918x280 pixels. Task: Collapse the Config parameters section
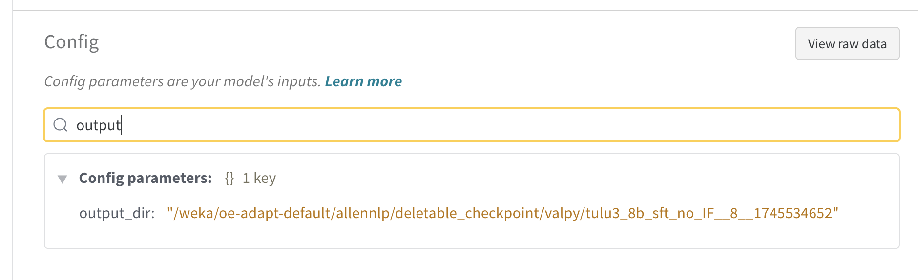click(x=63, y=179)
